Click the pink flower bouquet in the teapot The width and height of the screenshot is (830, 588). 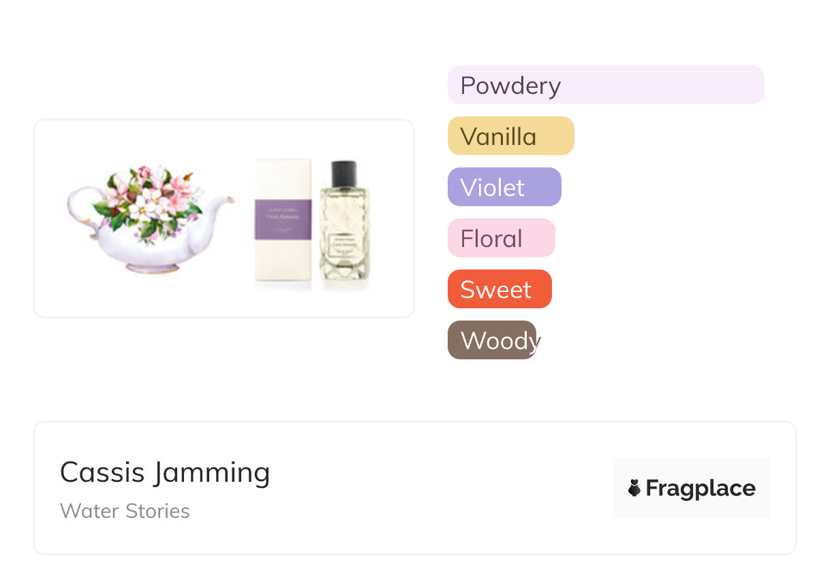coord(151,195)
